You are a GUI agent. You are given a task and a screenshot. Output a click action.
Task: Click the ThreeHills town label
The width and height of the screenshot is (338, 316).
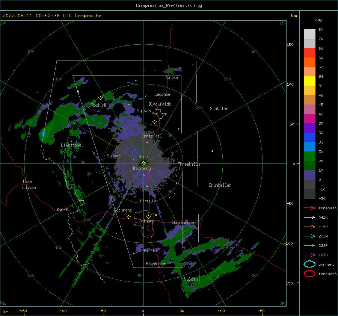pyautogui.click(x=189, y=164)
